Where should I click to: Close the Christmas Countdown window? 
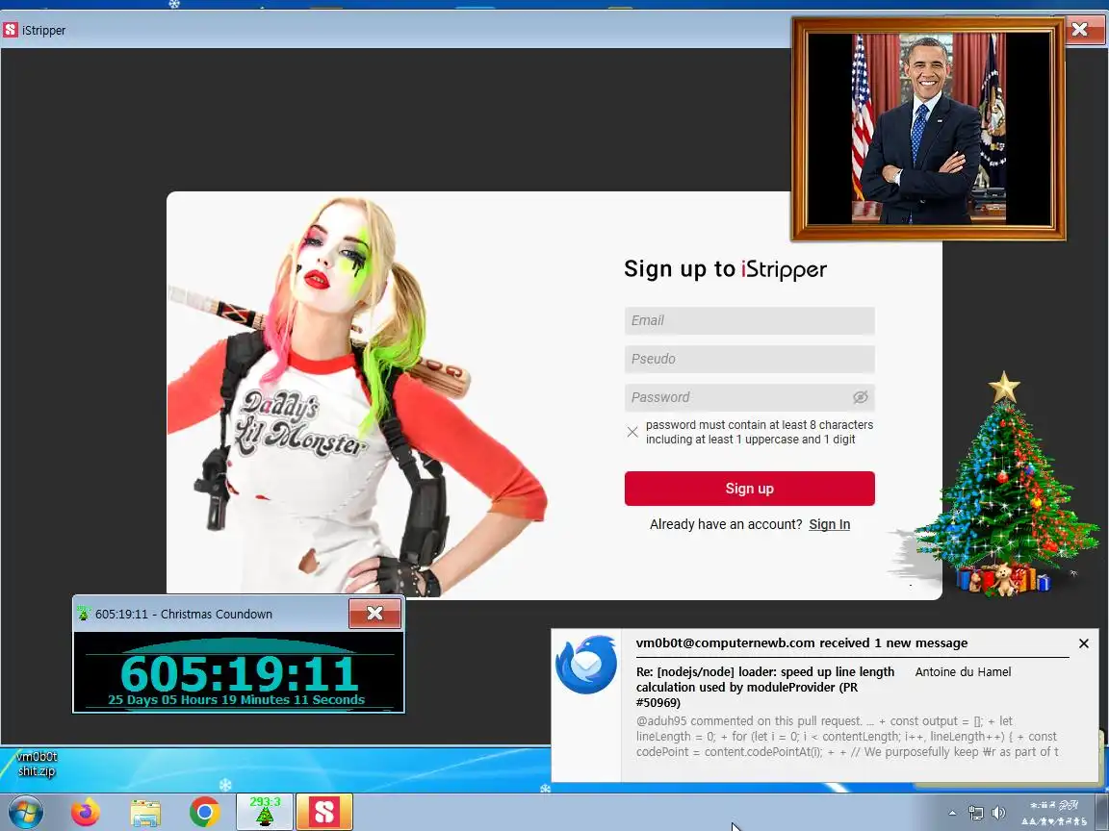click(374, 614)
